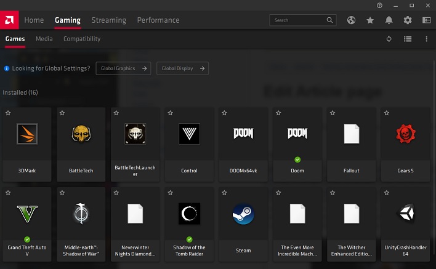436x269 pixels.
Task: Switch to the Streaming tab
Action: click(x=109, y=20)
